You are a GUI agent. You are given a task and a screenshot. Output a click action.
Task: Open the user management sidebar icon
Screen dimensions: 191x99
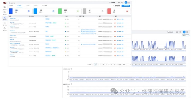pyautogui.click(x=5, y=28)
